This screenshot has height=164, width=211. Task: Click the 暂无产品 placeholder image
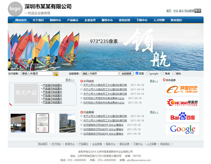coord(26,93)
